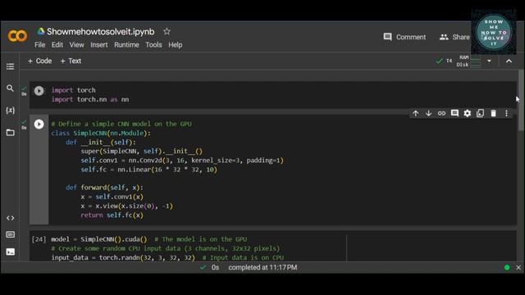Click the 'self.fc = nn.Linear' line
Viewport: 525px width, 295px height.
point(148,170)
